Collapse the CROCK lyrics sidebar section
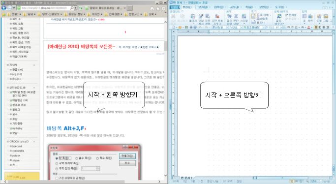This screenshot has height=184, width=336. (x=34, y=142)
